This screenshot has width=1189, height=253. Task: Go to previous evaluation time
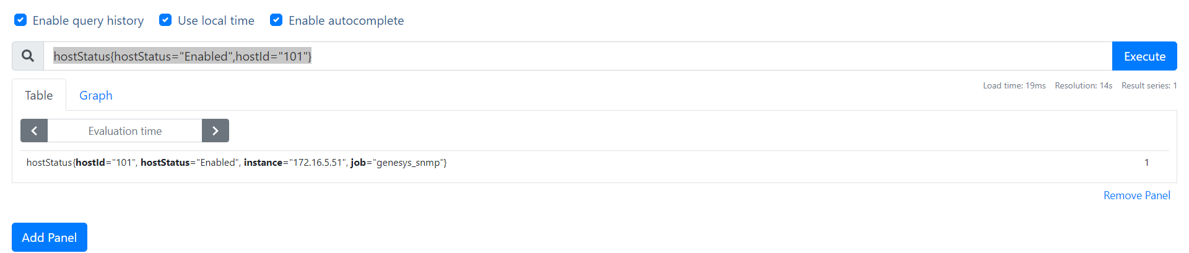point(34,131)
